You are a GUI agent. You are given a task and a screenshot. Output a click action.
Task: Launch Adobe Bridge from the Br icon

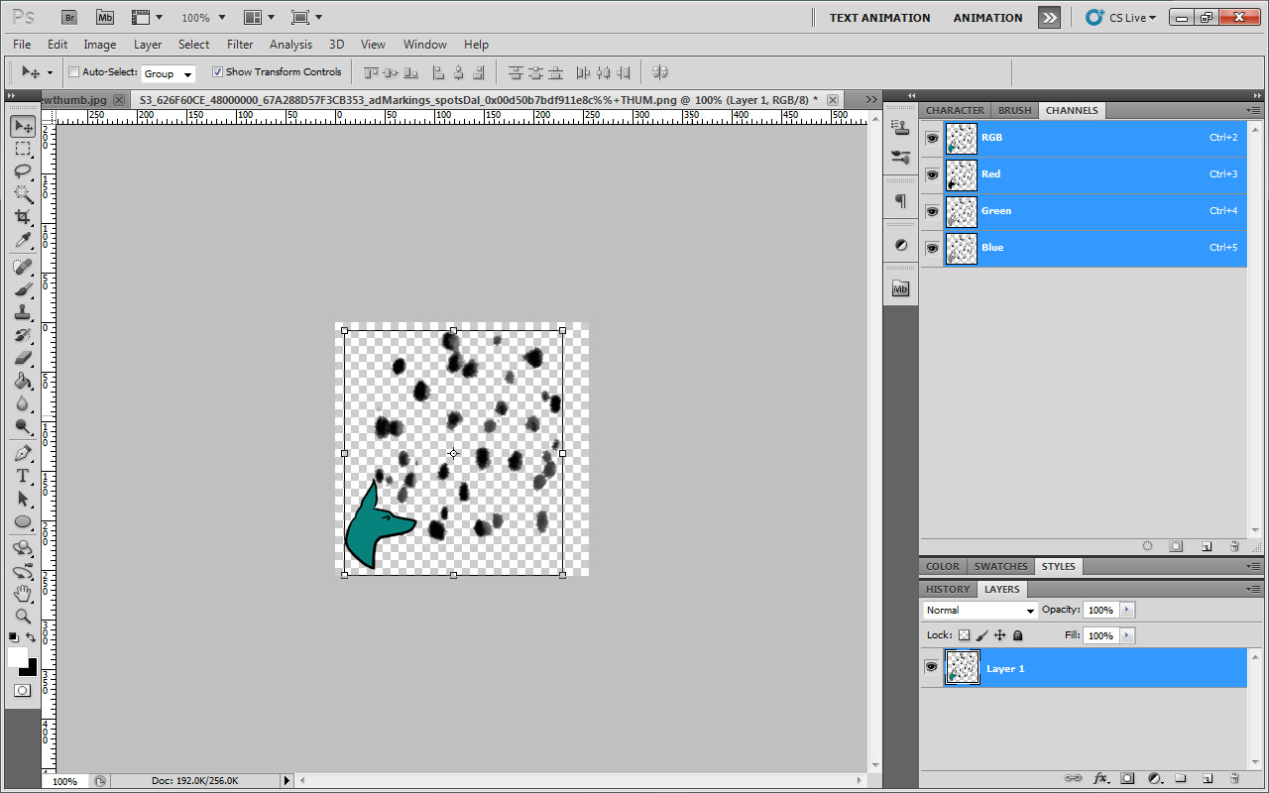coord(68,17)
